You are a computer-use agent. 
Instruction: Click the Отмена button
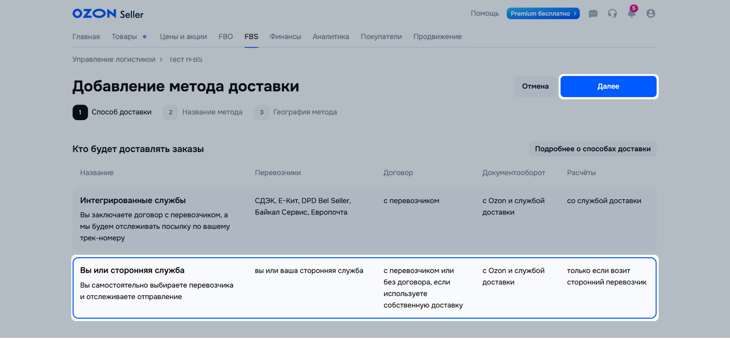[x=535, y=86]
